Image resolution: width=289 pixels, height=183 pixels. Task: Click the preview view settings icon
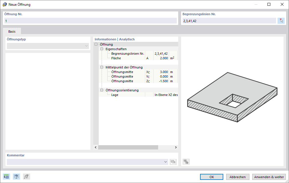[x=186, y=162]
